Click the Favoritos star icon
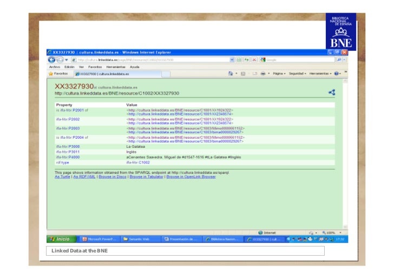The width and height of the screenshot is (394, 279). 51,73
